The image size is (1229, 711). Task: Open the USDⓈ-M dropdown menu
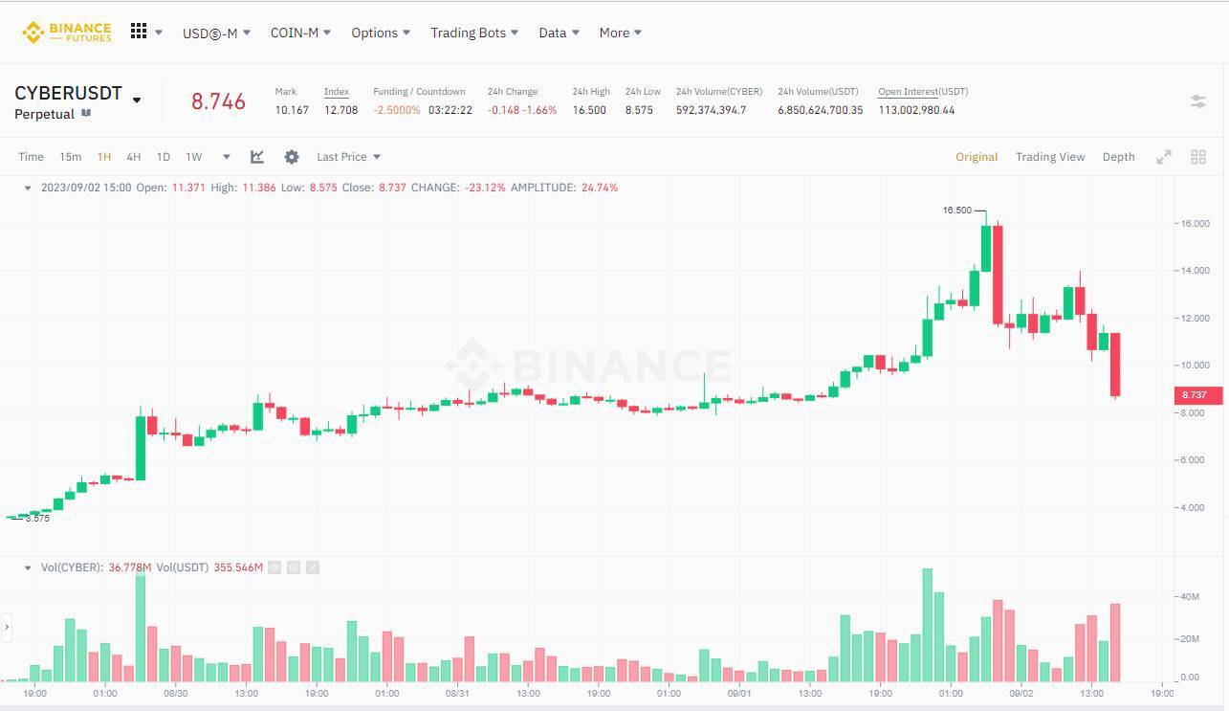point(216,33)
